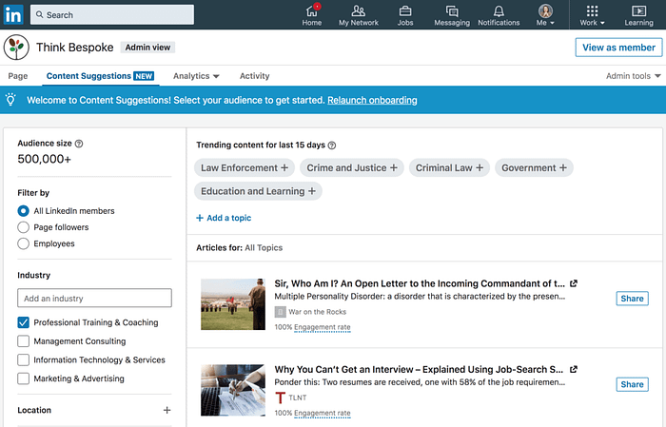Click Add a topic link
Viewport: 666px width, 427px height.
[x=224, y=218]
